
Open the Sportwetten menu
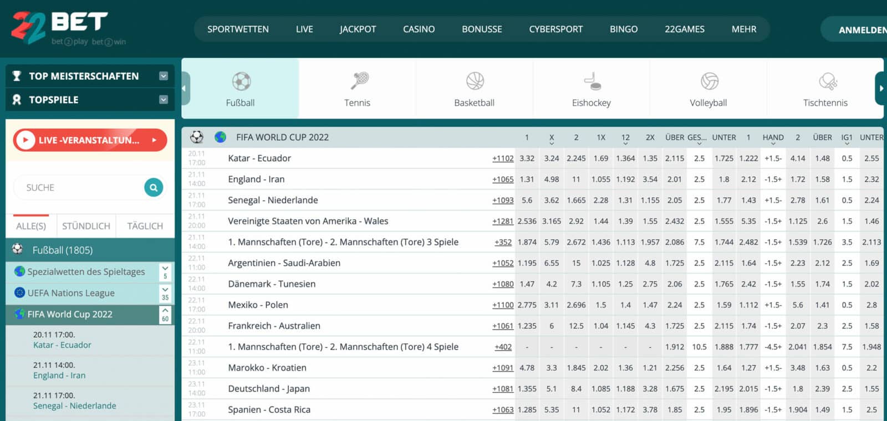[238, 29]
